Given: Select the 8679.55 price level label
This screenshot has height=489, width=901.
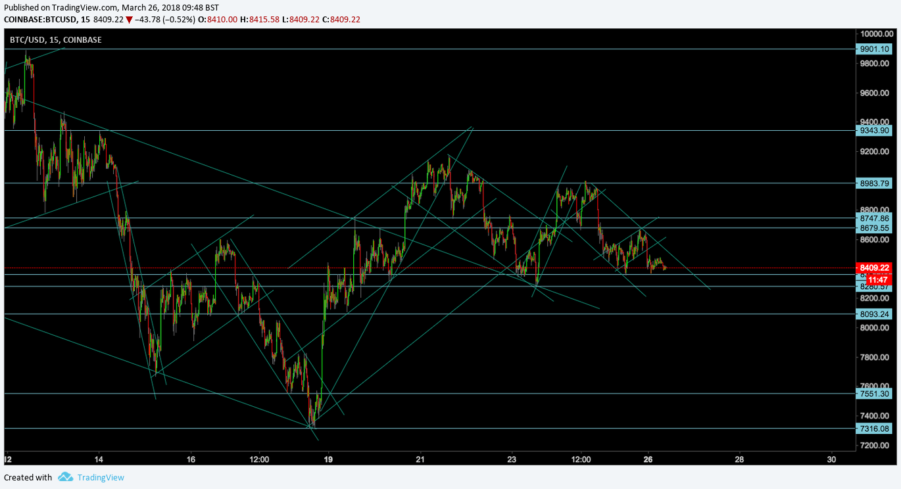Looking at the screenshot, I should pos(874,227).
